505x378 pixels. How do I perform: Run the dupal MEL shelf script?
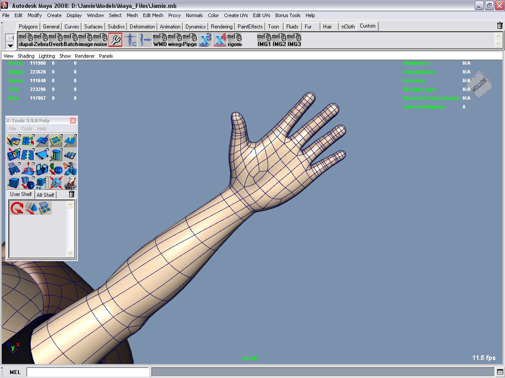25,40
